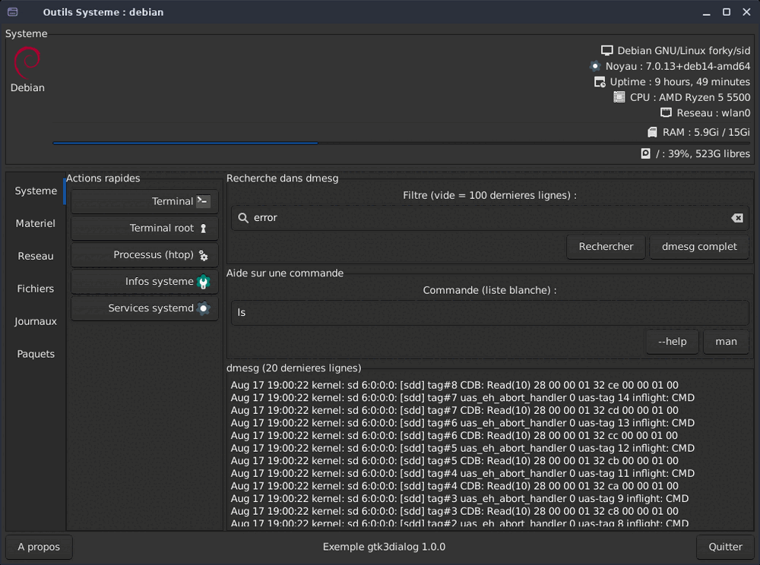Click the dmesg line with uas-tag 11
The image size is (760, 565).
pos(463,474)
